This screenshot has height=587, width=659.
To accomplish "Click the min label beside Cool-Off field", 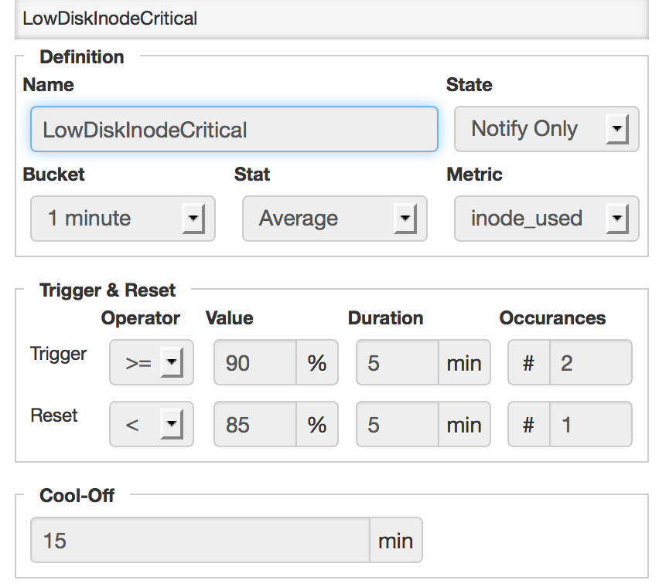I will coord(396,540).
